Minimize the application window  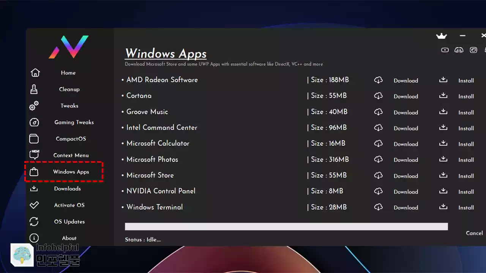(x=462, y=36)
